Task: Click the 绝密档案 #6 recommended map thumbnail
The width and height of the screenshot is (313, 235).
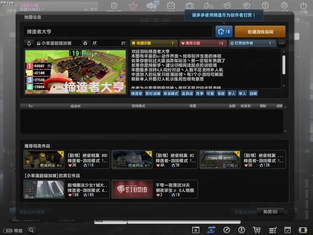Action: tap(44, 159)
